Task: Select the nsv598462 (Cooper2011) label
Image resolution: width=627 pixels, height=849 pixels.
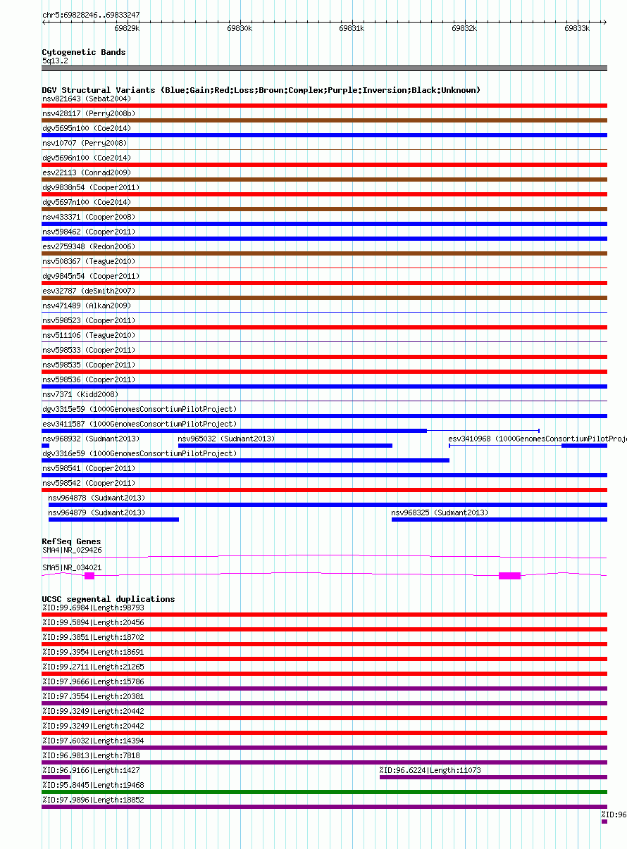Action: coord(89,232)
